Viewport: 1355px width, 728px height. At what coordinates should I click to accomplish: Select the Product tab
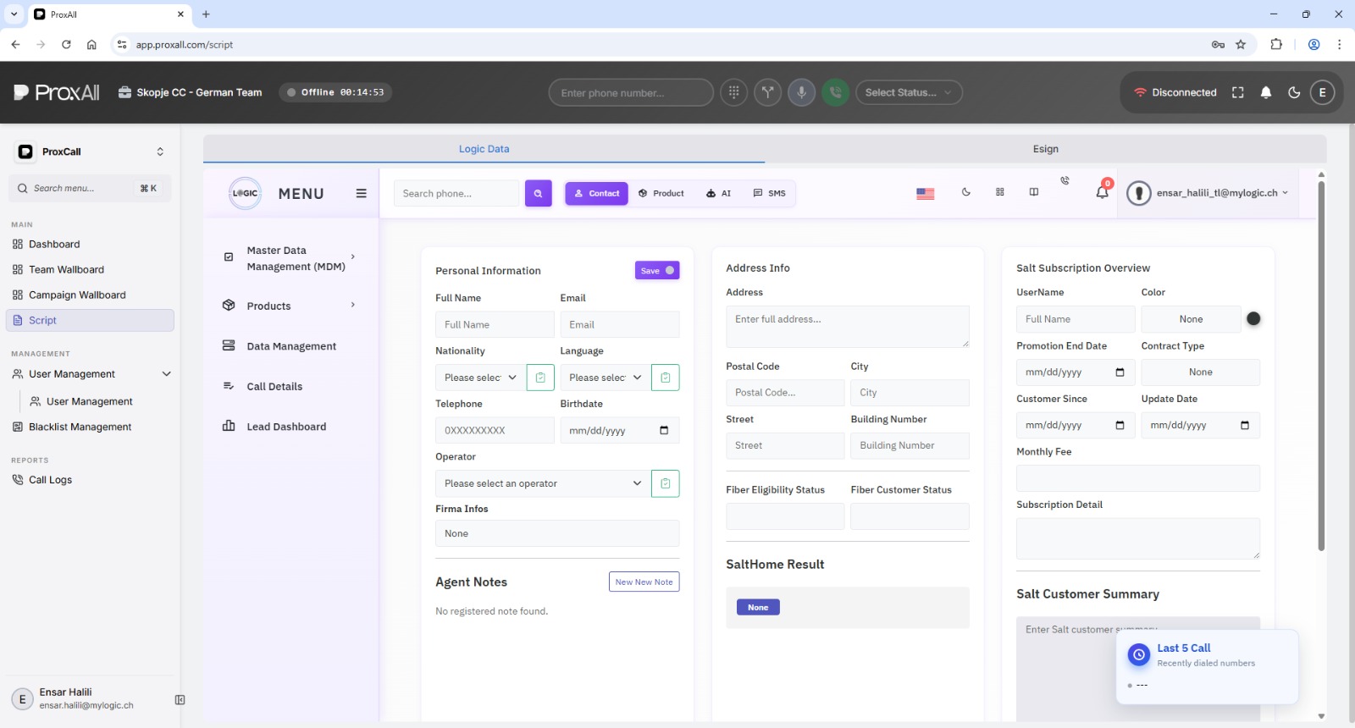click(x=661, y=193)
